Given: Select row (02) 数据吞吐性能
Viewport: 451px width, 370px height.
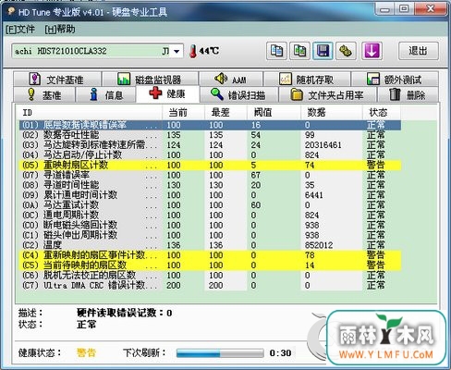Looking at the screenshot, I should (210, 135).
